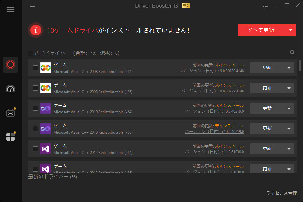Click the PRO badge in title
This screenshot has width=303, height=202.
[186, 6]
